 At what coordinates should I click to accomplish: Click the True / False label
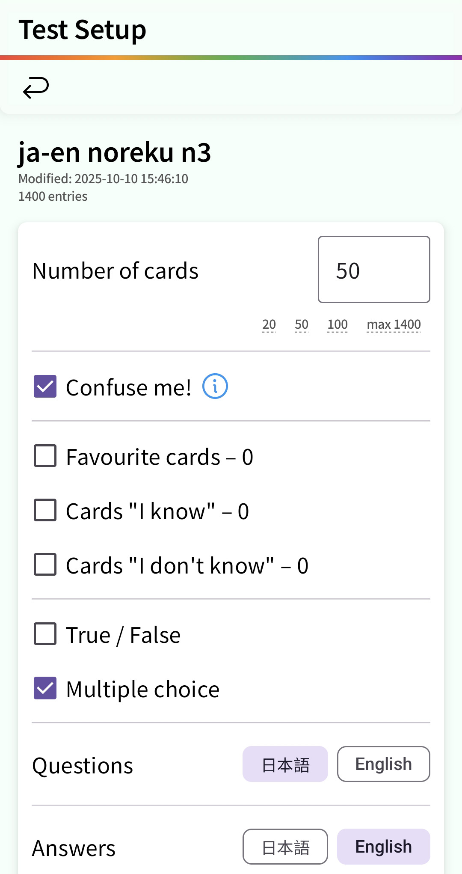123,635
